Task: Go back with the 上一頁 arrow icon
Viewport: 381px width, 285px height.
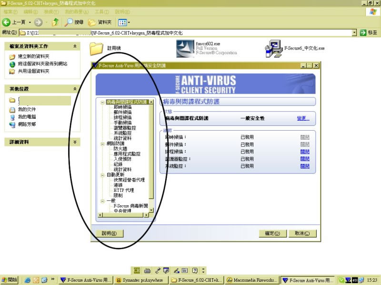Action: click(6, 22)
